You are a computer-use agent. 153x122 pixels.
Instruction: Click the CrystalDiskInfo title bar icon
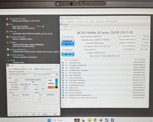62,18
